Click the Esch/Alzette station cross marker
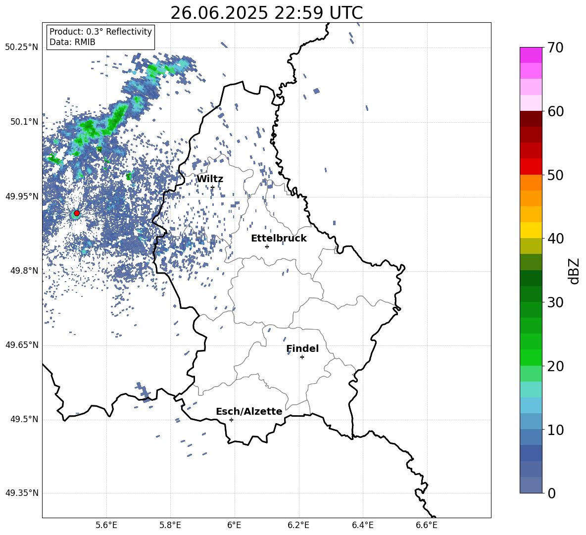This screenshot has height=535, width=586. (x=231, y=420)
